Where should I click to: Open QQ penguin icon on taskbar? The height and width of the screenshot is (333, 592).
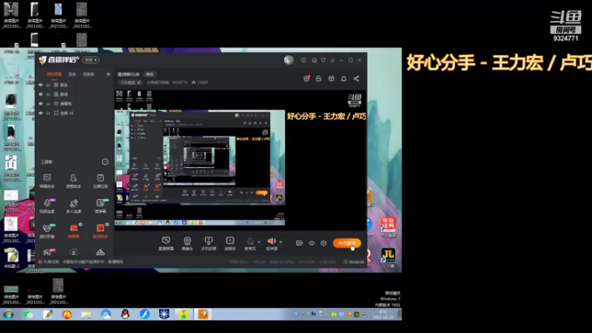tap(125, 314)
